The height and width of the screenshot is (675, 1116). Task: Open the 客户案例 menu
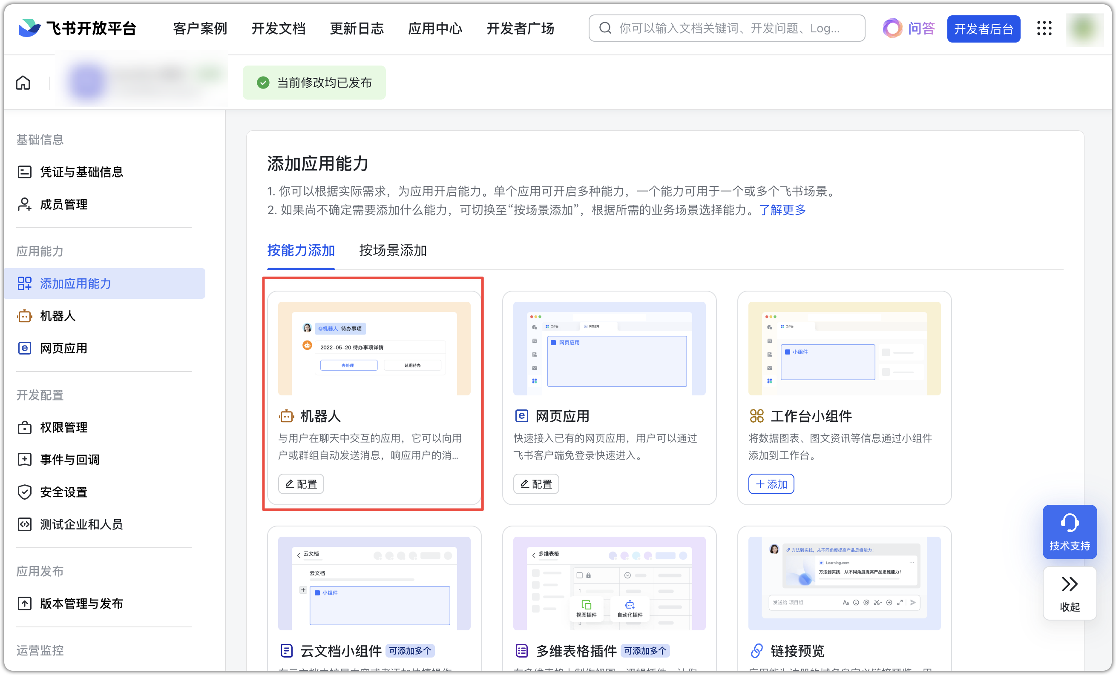(x=200, y=29)
